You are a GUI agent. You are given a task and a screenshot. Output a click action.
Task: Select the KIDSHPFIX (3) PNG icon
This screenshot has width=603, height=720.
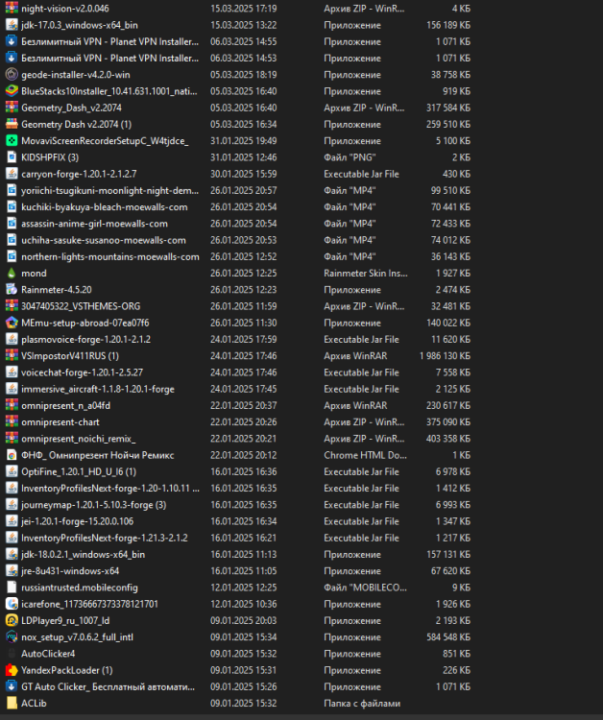pos(12,157)
